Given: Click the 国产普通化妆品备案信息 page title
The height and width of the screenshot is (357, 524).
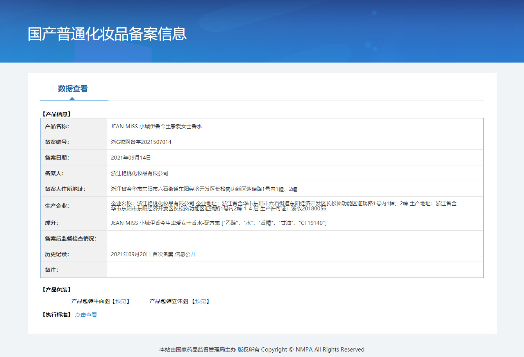Looking at the screenshot, I should click(x=107, y=34).
